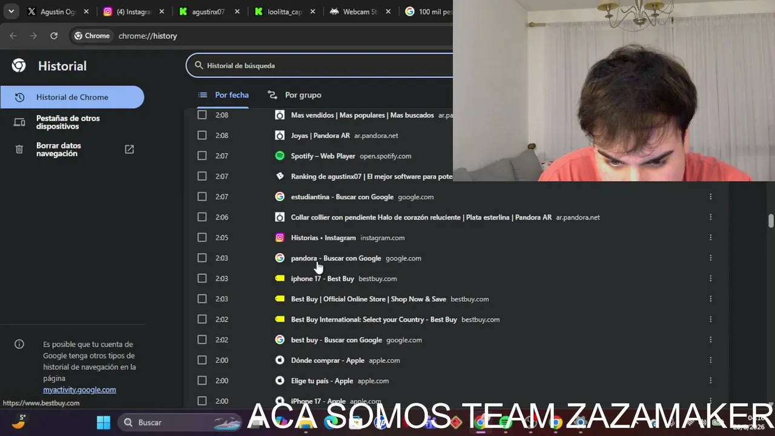Screen dimensions: 775x436
Task: Open more actions for Historias • Instagram
Action: pos(710,237)
